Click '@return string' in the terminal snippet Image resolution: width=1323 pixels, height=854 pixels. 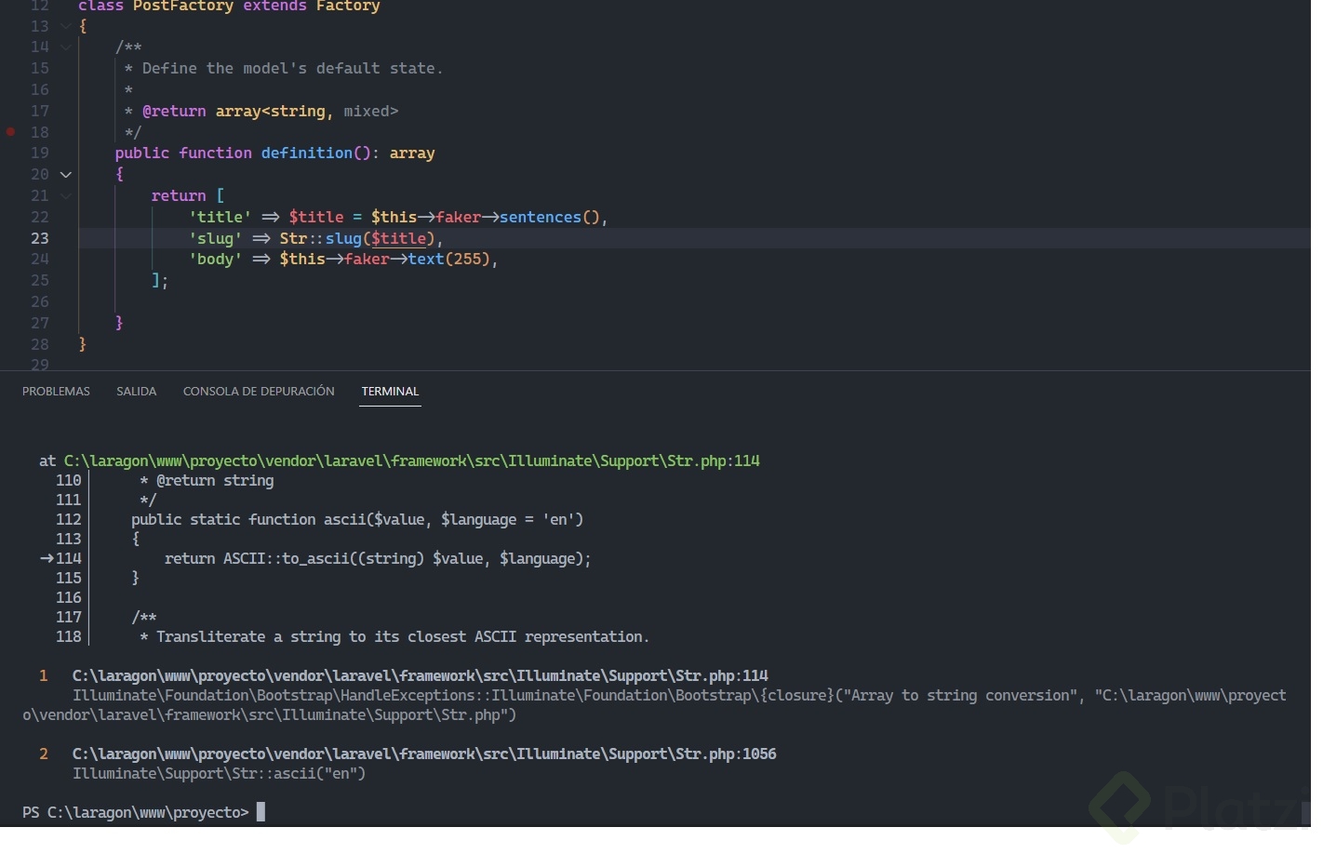click(215, 480)
